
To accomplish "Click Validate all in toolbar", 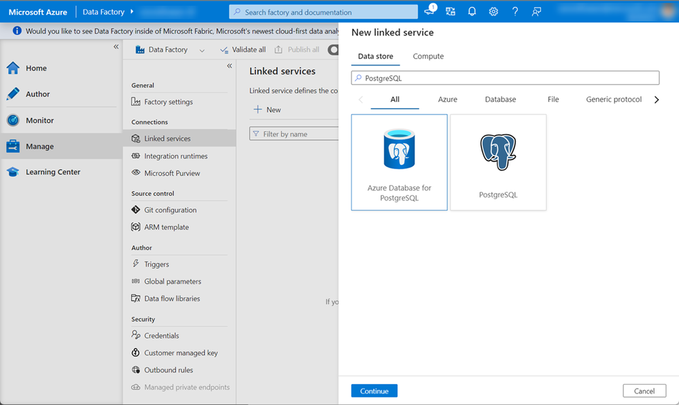I will point(243,50).
